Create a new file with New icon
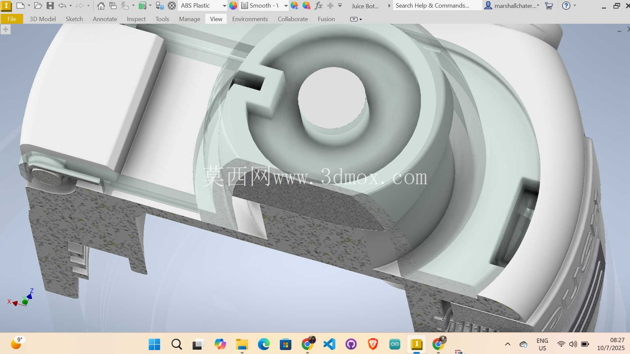This screenshot has height=354, width=630. tap(20, 6)
